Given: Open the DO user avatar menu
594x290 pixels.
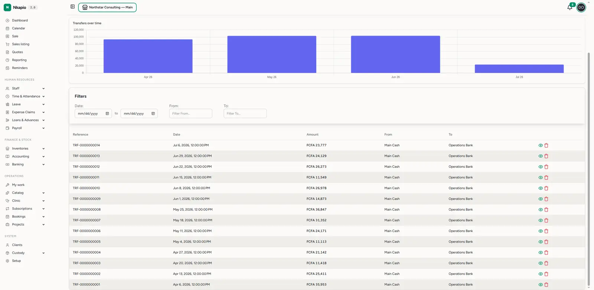Looking at the screenshot, I should pyautogui.click(x=581, y=7).
